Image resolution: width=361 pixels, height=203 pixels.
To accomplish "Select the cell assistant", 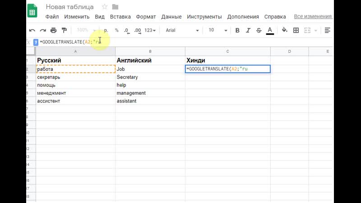I will (x=150, y=101).
